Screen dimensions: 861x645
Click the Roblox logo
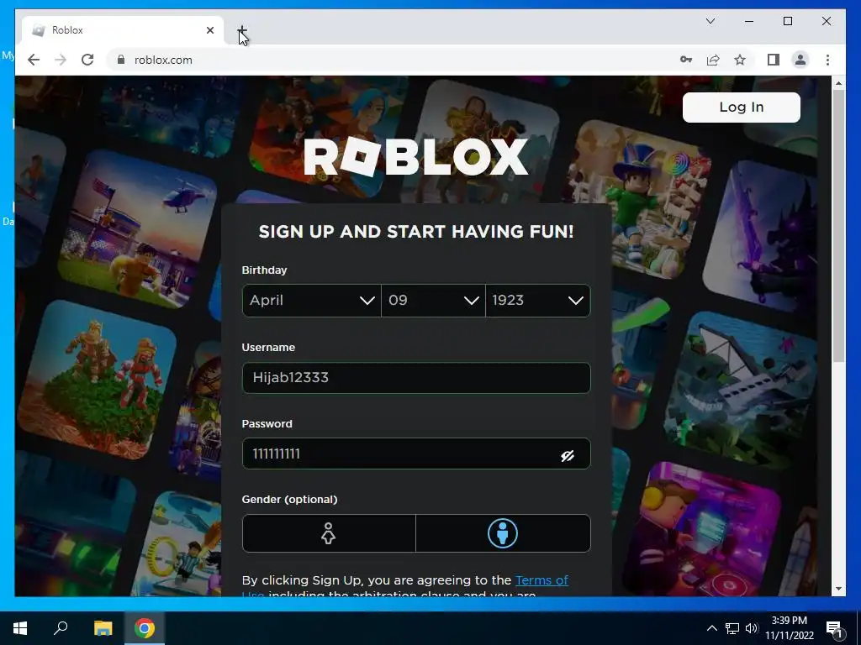pos(416,157)
